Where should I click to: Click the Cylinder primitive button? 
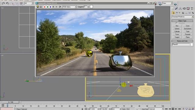177,31
